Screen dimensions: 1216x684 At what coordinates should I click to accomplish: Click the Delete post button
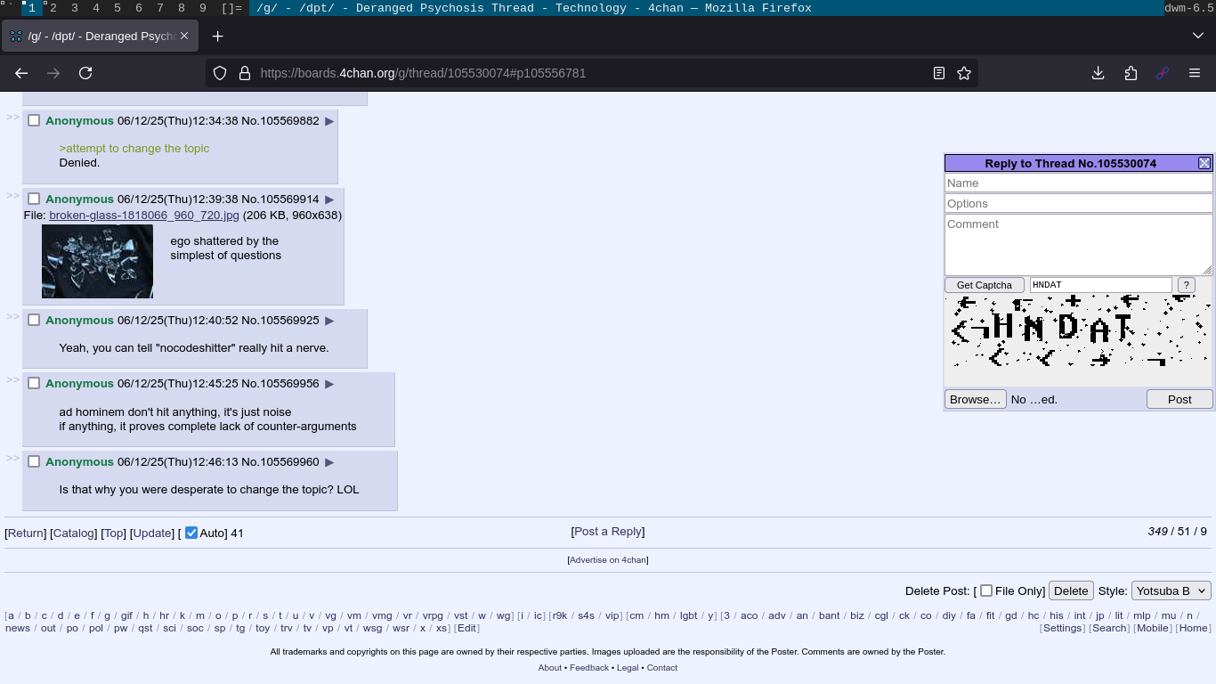pyautogui.click(x=1071, y=590)
